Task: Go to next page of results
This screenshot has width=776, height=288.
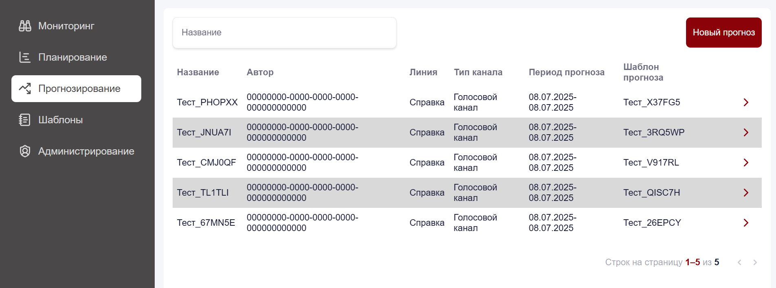Action: 755,262
